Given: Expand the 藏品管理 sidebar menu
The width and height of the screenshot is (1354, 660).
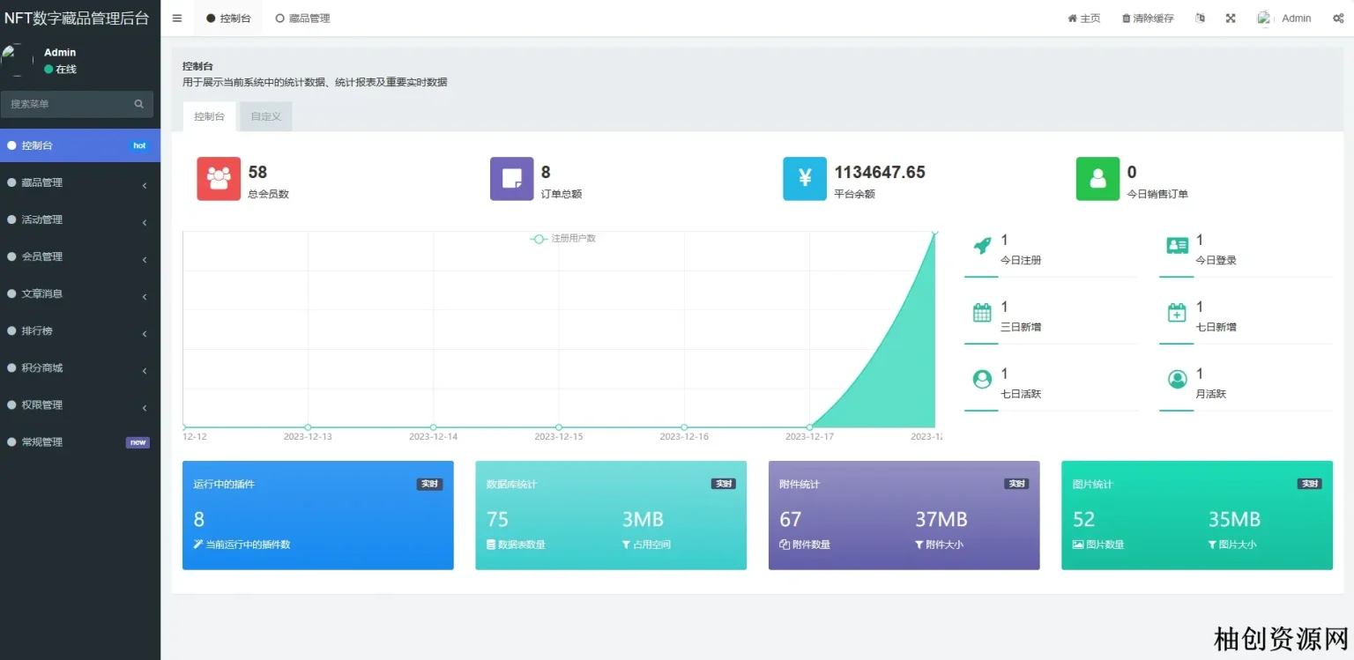Looking at the screenshot, I should [x=79, y=183].
